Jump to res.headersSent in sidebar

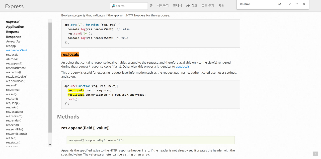(17, 50)
